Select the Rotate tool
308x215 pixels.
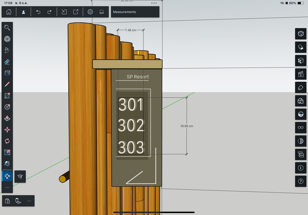(x=7, y=141)
